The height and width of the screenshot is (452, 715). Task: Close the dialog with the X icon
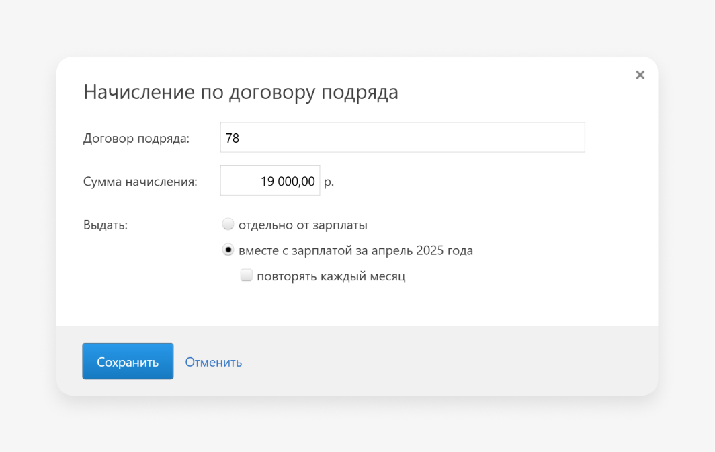tap(640, 75)
